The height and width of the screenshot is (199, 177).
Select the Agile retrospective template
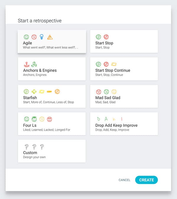52,42
